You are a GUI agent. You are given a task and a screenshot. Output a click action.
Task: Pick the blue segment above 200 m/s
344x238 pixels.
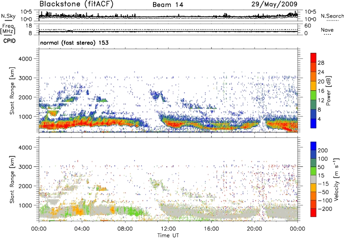point(313,146)
